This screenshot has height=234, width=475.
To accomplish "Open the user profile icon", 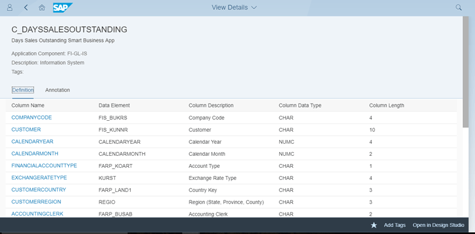I will tap(10, 8).
